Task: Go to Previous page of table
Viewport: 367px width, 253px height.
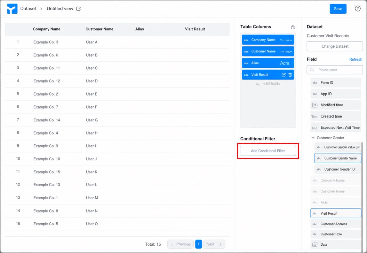Action: 180,244
